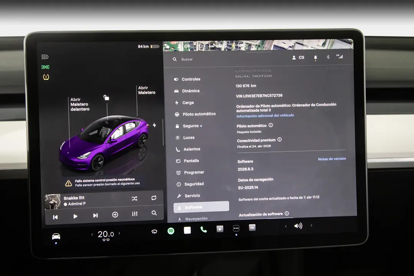
Task: Toggle repeat in media player
Action: tap(154, 198)
